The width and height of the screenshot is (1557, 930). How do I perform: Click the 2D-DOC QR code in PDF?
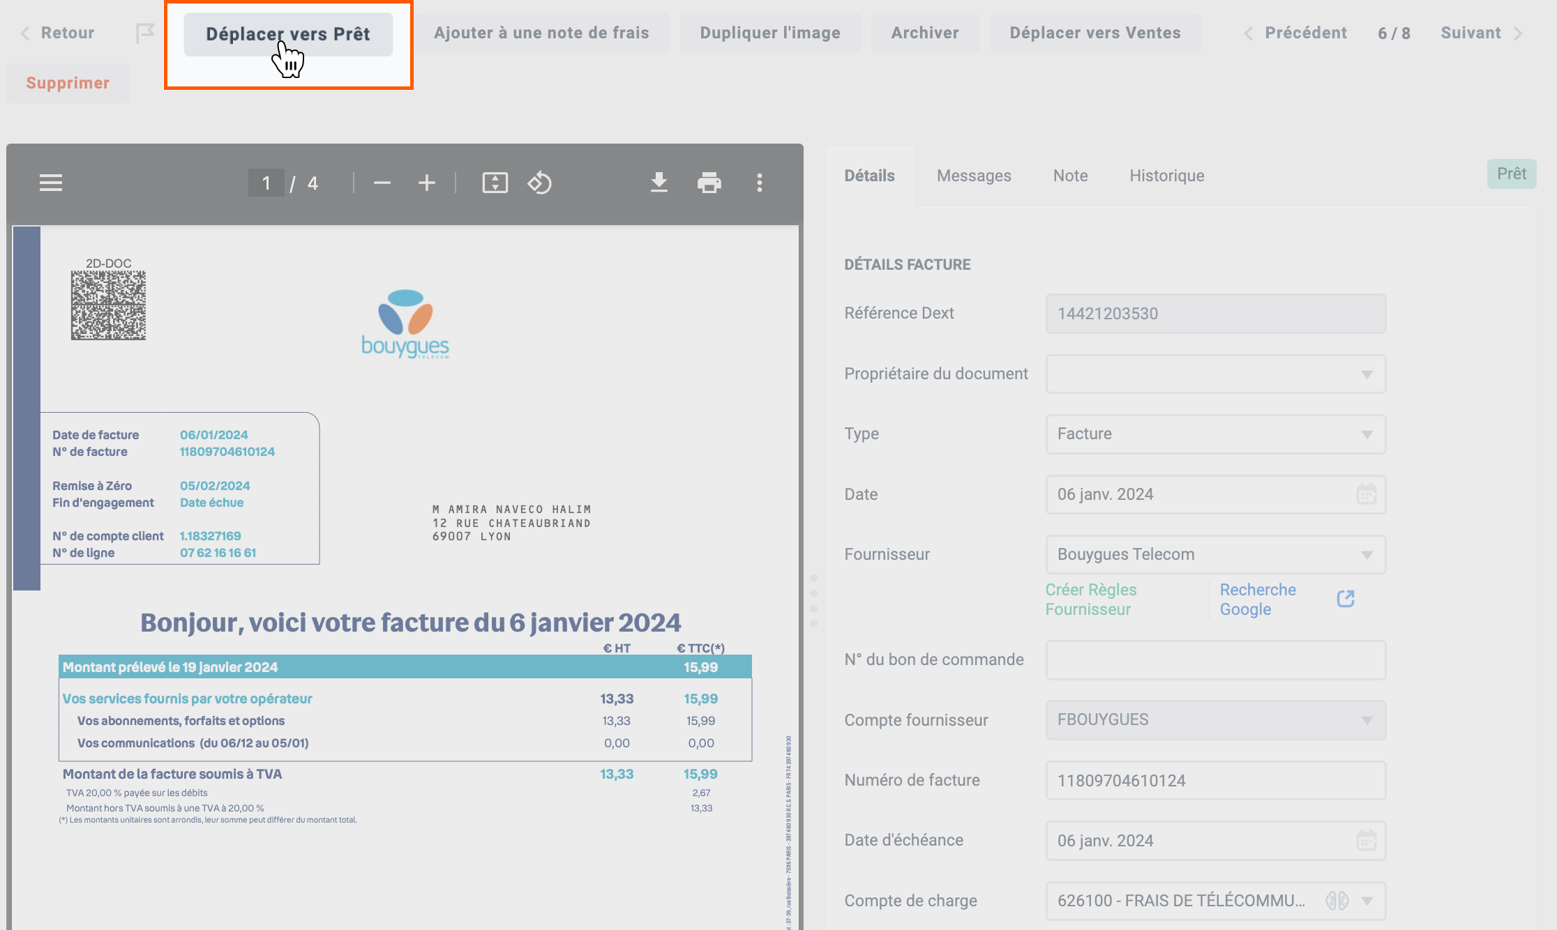108,305
